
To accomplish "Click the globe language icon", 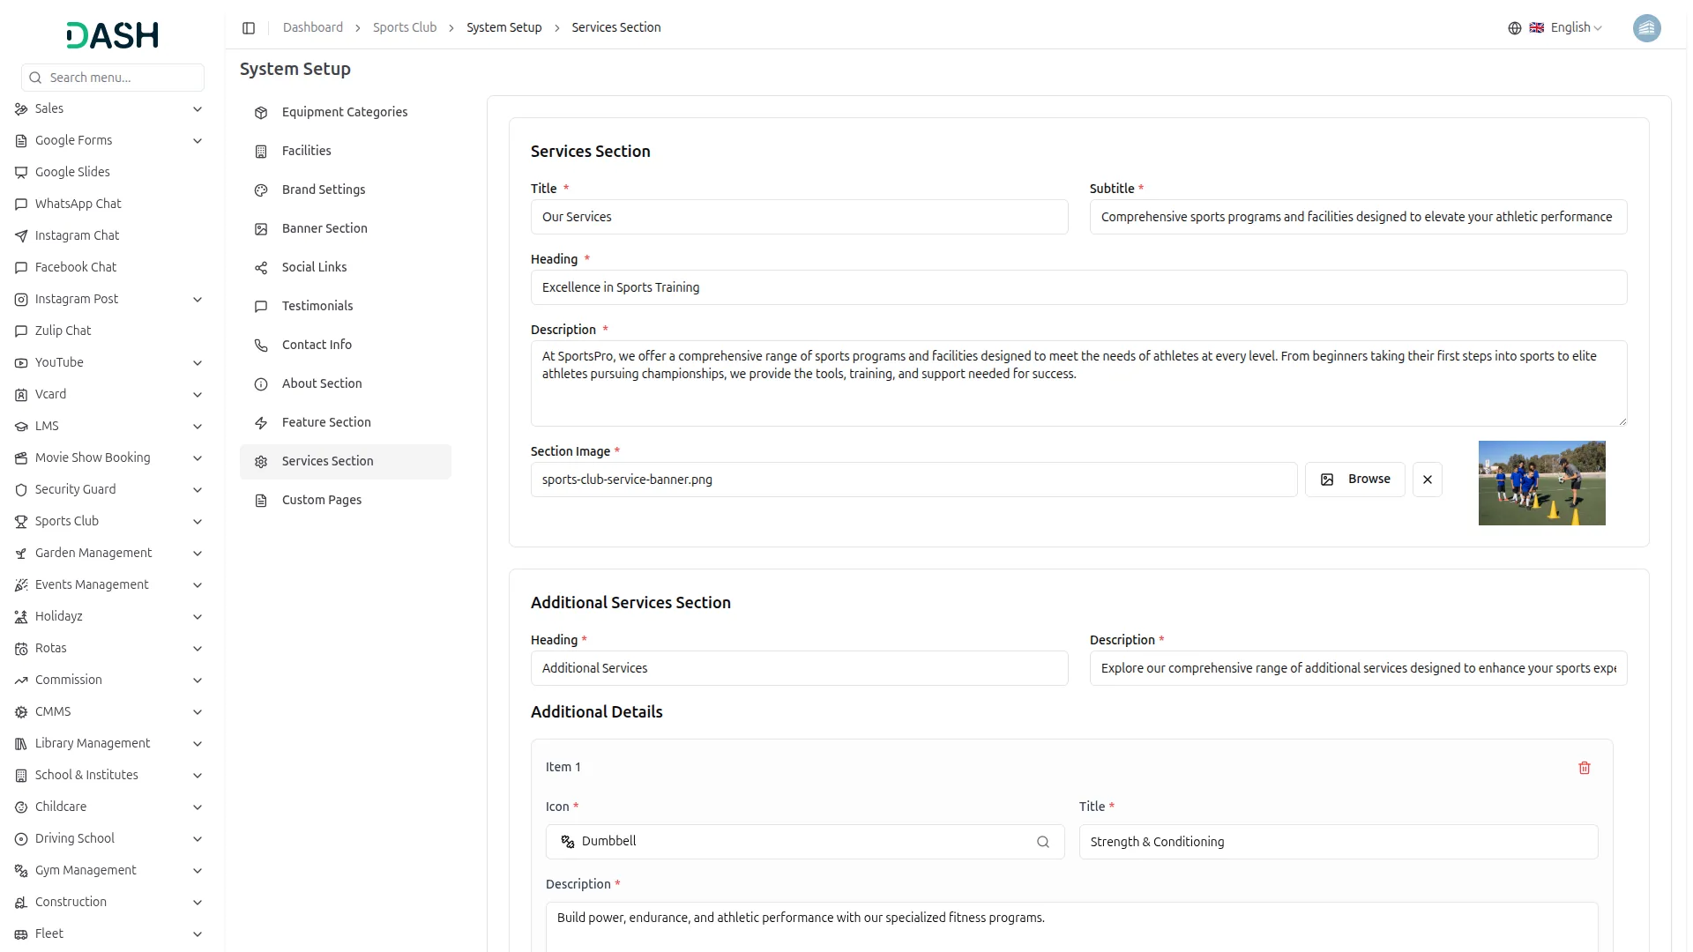I will click(x=1515, y=28).
